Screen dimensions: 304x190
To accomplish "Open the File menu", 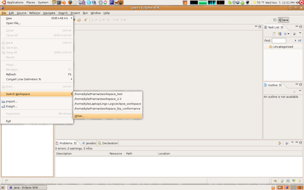I will 4,13.
